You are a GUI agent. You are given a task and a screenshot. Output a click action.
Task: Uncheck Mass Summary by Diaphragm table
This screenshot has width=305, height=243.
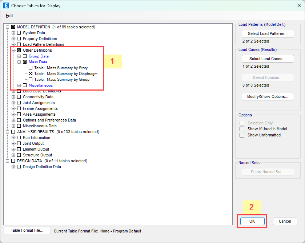[31, 73]
